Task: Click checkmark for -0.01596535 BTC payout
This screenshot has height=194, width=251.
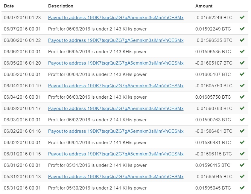Action: pos(242,40)
